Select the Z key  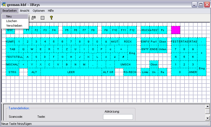(x=67, y=49)
